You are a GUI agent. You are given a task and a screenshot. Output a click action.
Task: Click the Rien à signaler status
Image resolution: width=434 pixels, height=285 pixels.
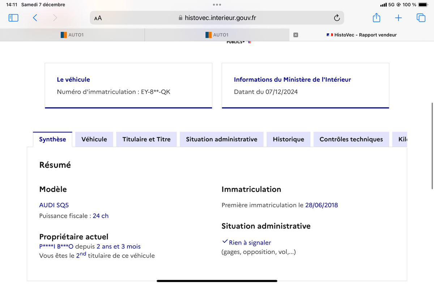click(250, 243)
